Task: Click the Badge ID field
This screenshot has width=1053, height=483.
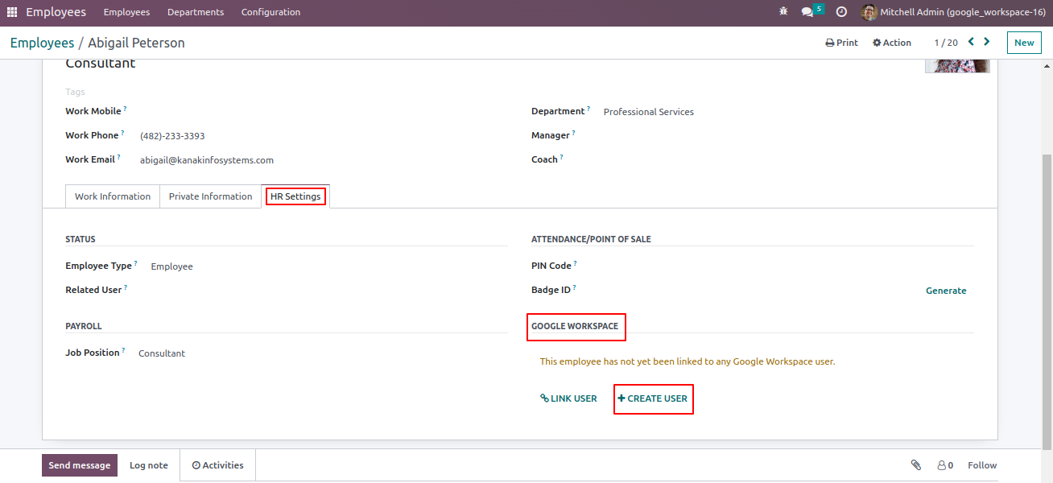Action: coord(753,290)
